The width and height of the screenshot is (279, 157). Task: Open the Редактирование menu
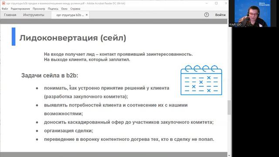pos(20,9)
